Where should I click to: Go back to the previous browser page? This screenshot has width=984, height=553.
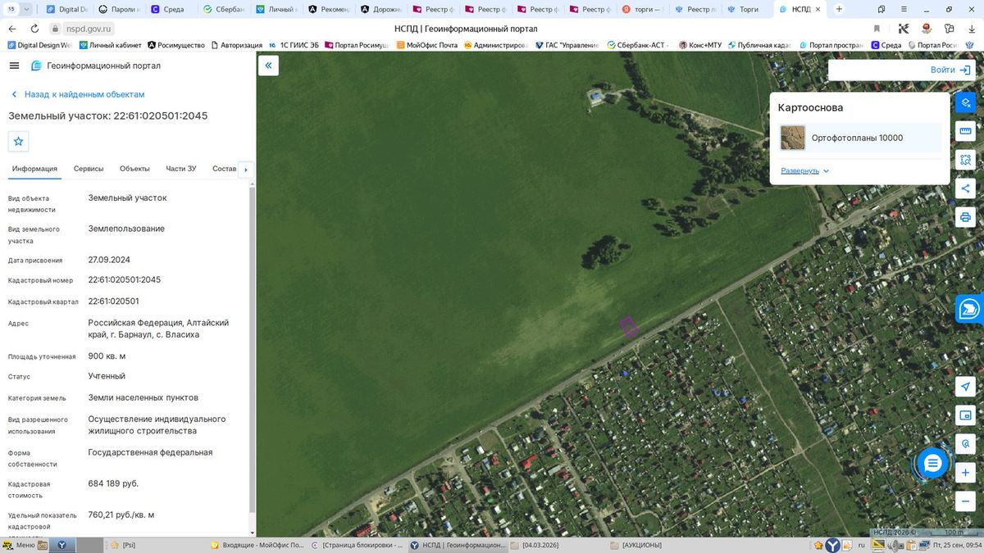pyautogui.click(x=12, y=29)
